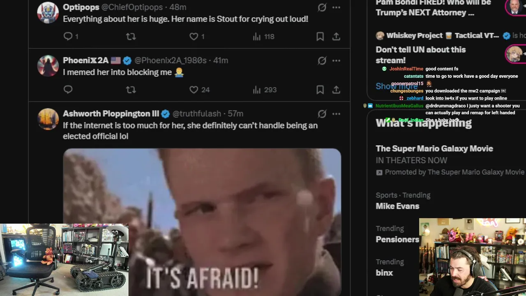View analytics showing 293 views
The height and width of the screenshot is (296, 526).
(x=265, y=90)
